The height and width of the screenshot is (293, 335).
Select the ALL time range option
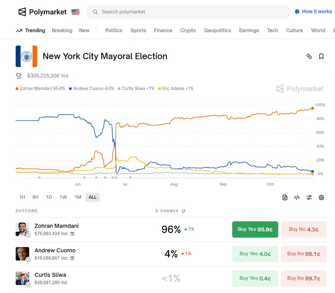coord(92,197)
